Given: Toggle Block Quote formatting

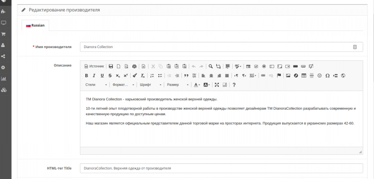Looking at the screenshot, I should (x=186, y=76).
